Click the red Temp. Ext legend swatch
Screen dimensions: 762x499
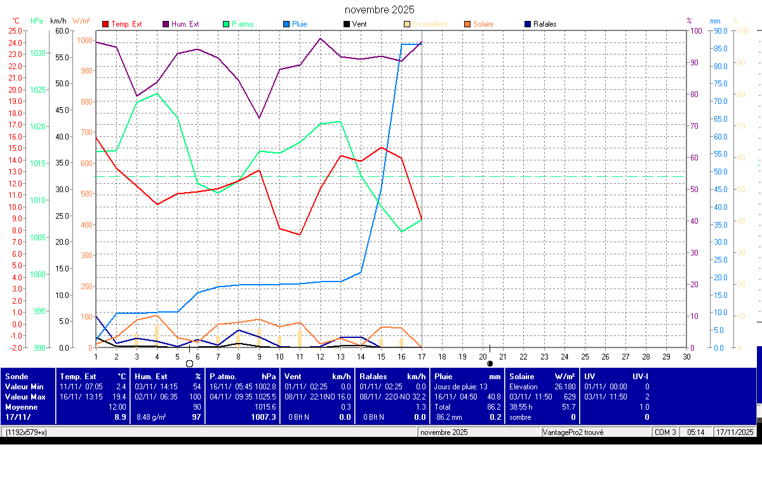click(105, 24)
